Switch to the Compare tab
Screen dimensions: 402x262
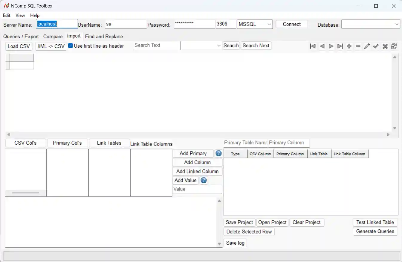coord(53,37)
